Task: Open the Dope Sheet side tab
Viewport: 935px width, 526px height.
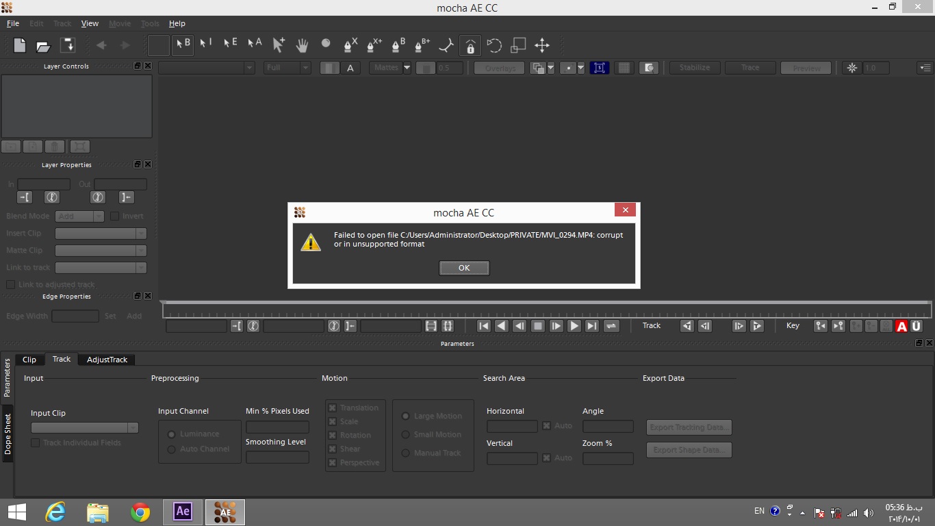Action: 8,434
